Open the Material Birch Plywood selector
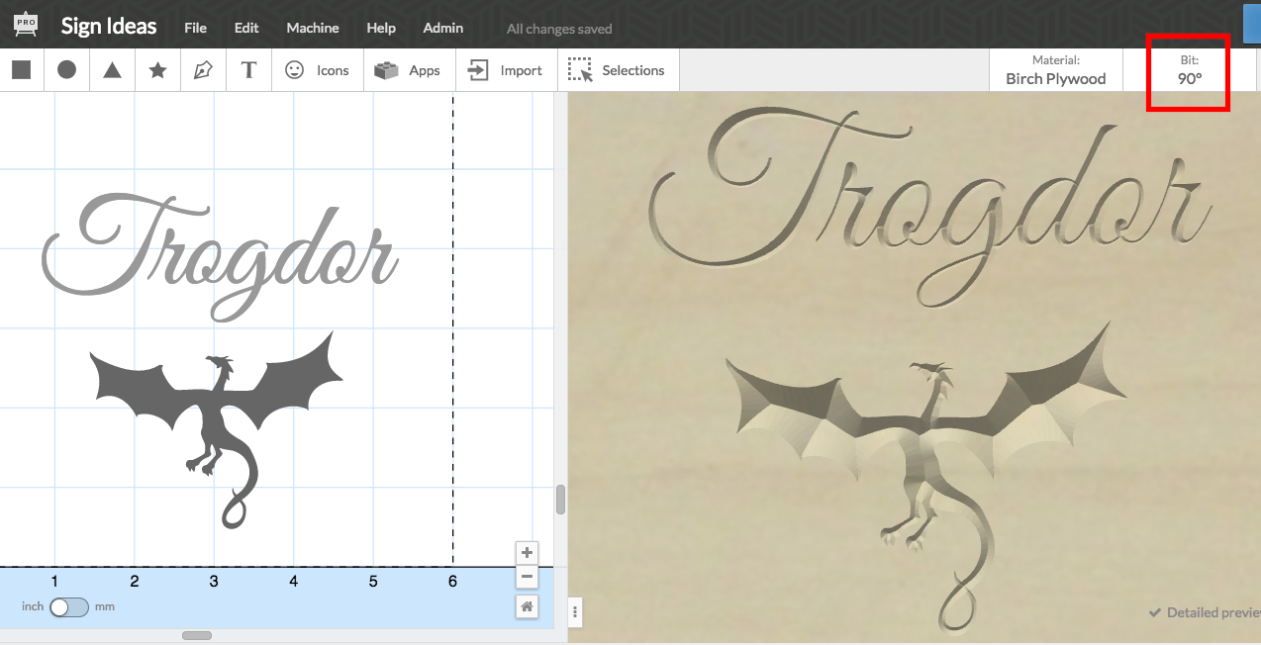This screenshot has height=645, width=1261. click(x=1055, y=70)
